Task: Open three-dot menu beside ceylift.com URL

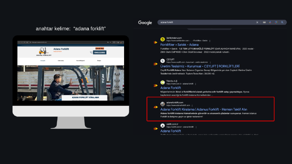Action: coord(210,62)
